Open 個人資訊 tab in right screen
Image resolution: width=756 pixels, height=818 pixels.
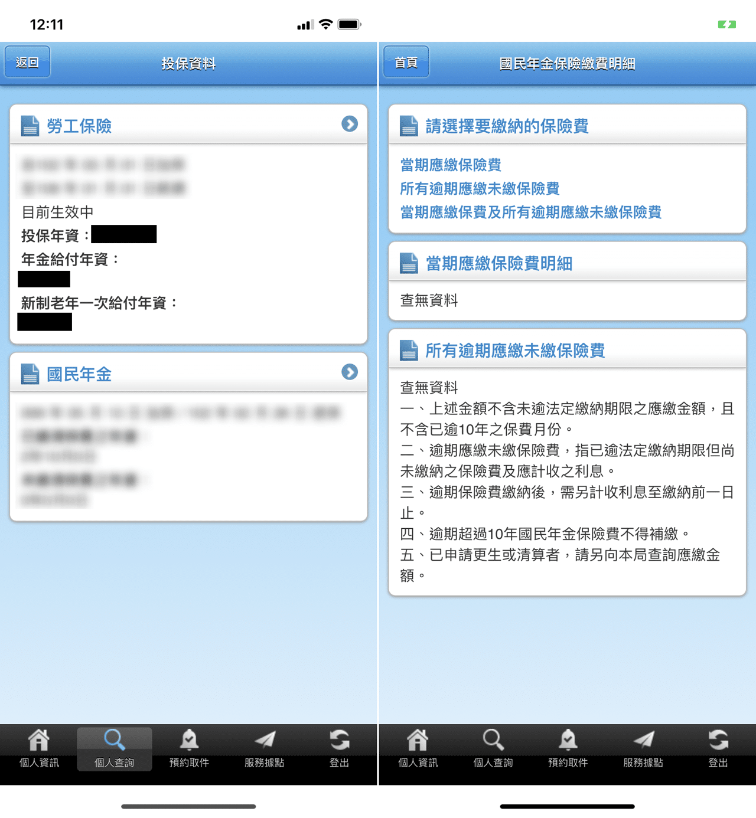[x=418, y=749]
